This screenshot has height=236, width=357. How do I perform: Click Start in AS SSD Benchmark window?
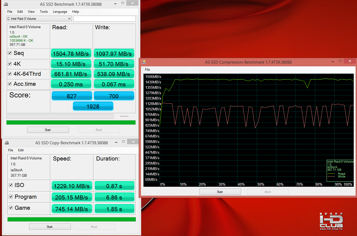pos(48,130)
